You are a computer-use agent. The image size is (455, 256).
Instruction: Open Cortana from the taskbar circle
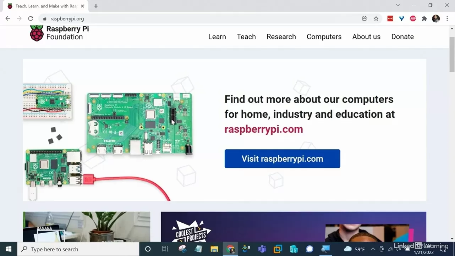(148, 249)
